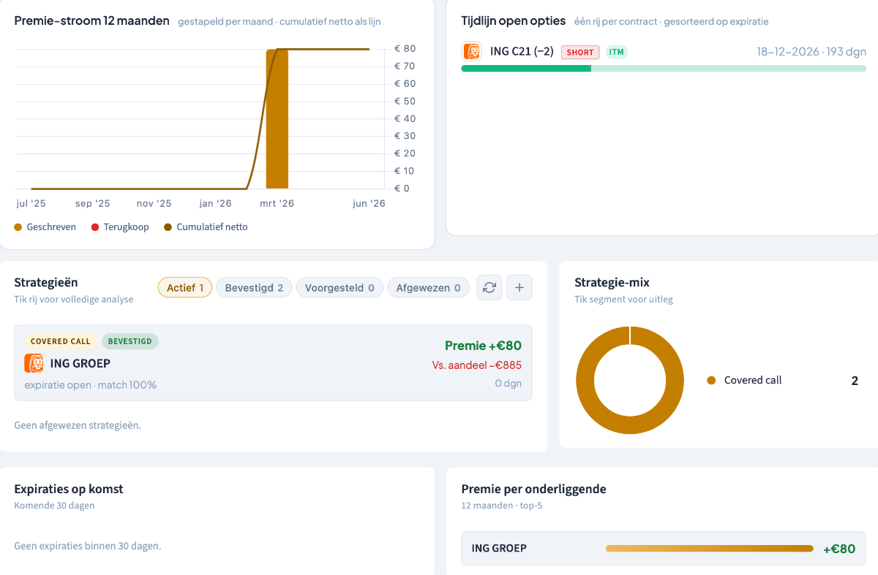This screenshot has height=575, width=878.
Task: Toggle the Geschreven legend series
Action: 45,227
